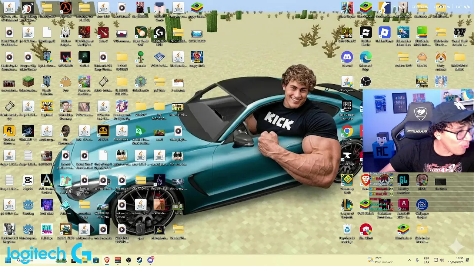
Task: Open OBS Studio from the taskbar
Action: (x=128, y=260)
